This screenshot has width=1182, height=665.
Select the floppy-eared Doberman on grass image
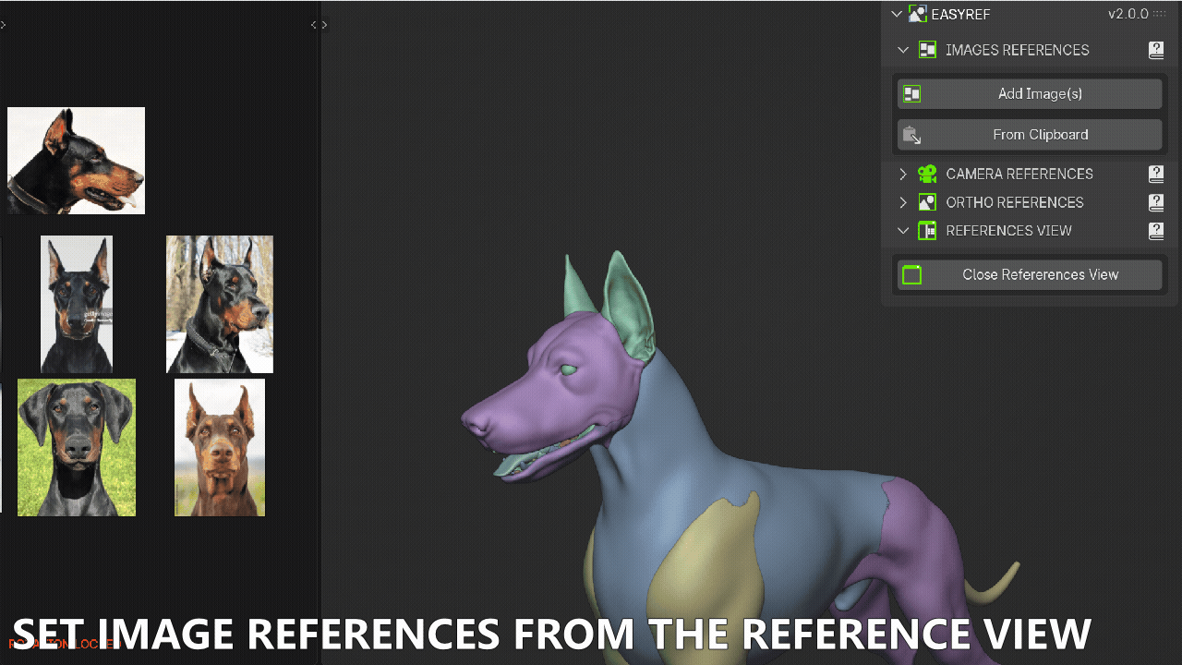77,447
